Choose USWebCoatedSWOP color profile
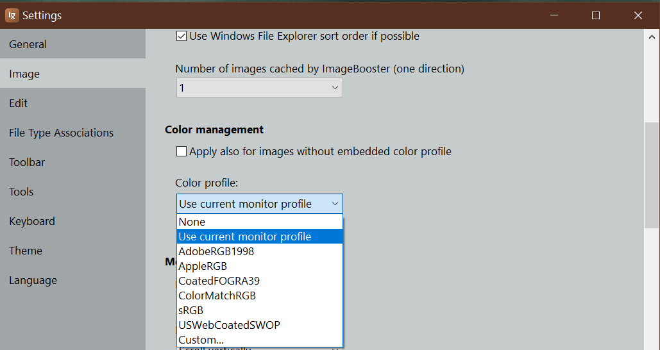 [260, 325]
